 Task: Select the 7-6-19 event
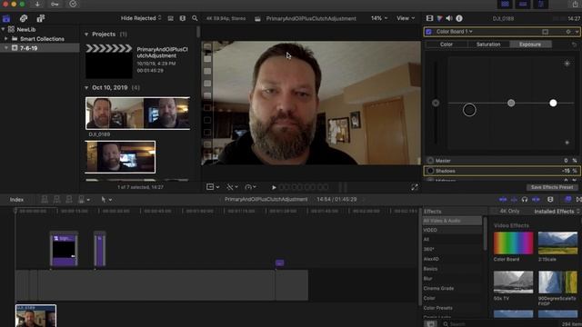(40, 48)
